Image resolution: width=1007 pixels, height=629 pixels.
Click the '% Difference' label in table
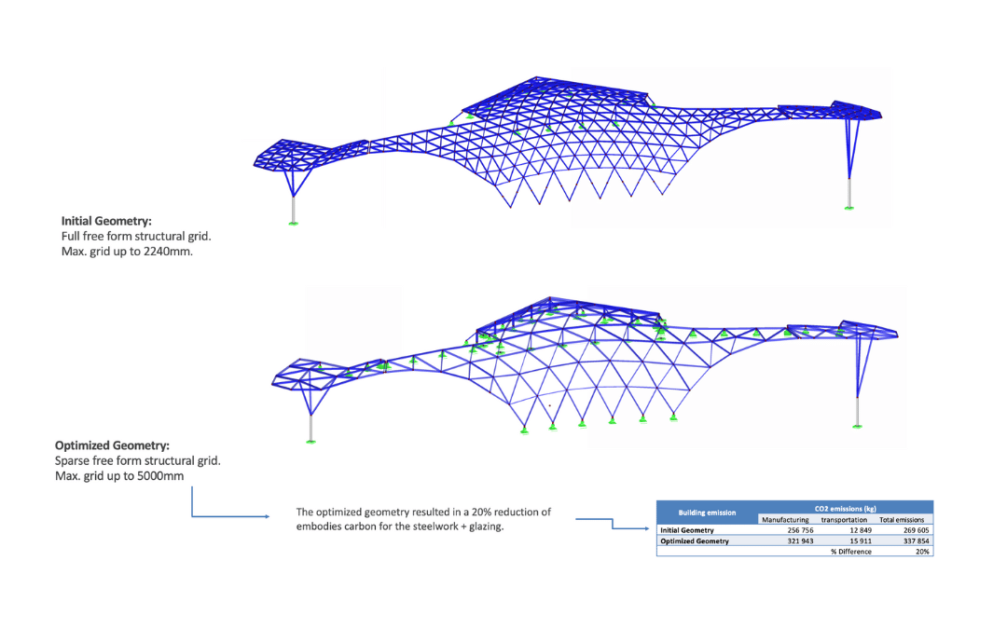point(851,552)
